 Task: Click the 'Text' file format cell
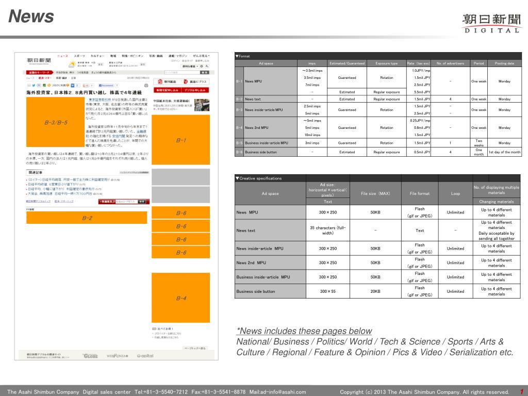pos(420,230)
